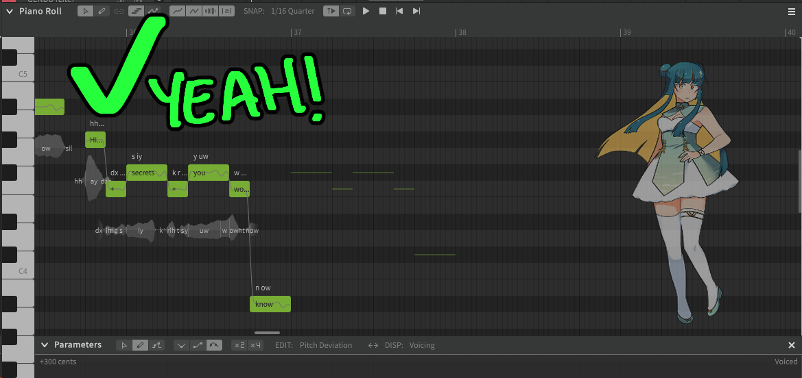Viewport: 802px width, 378px height.
Task: Select the pencil tool in Parameters panel
Action: coord(139,345)
